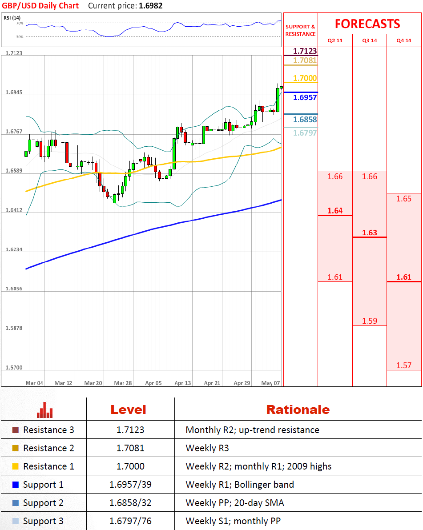Click the bold 1.63 forecast in Q3 column
The width and height of the screenshot is (423, 530).
coord(370,233)
